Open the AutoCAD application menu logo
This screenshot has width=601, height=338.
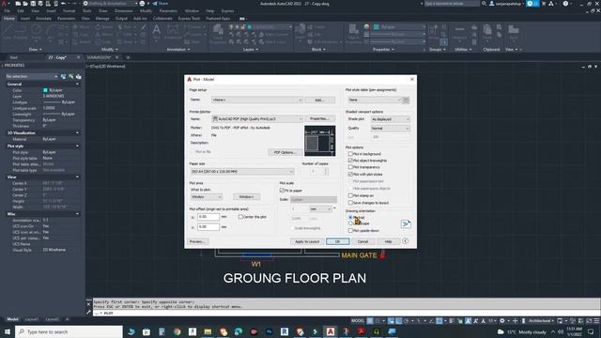(x=5, y=4)
